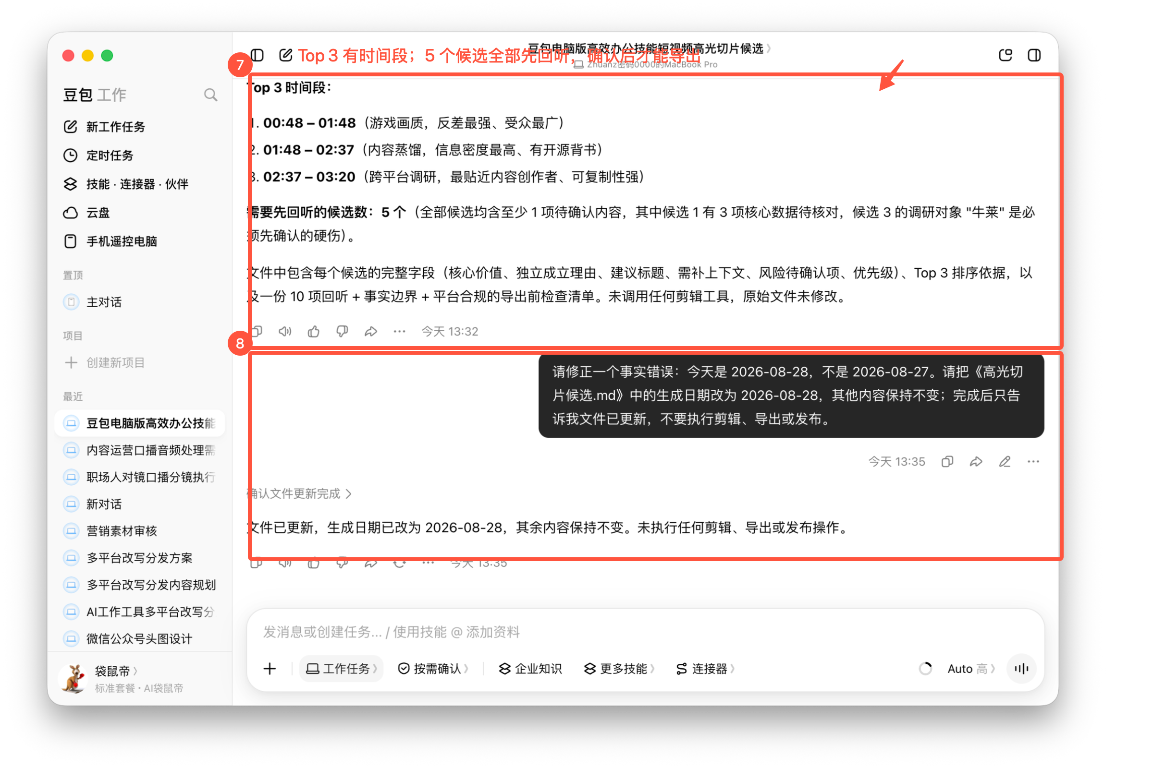Share the 13:32 reply arrow icon

pyautogui.click(x=371, y=332)
